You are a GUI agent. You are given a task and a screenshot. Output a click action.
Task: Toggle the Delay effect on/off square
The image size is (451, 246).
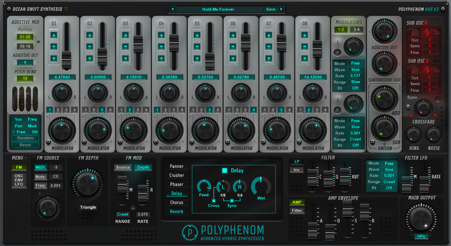(224, 170)
